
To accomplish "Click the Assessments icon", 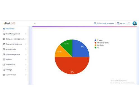I will pyautogui.click(x=4, y=49).
